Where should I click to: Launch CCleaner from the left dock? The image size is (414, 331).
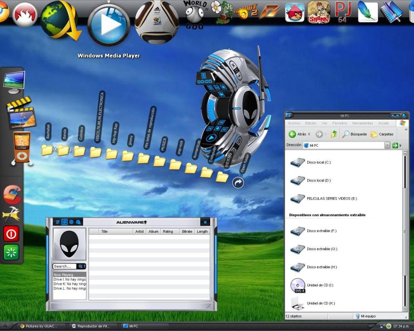(12, 194)
